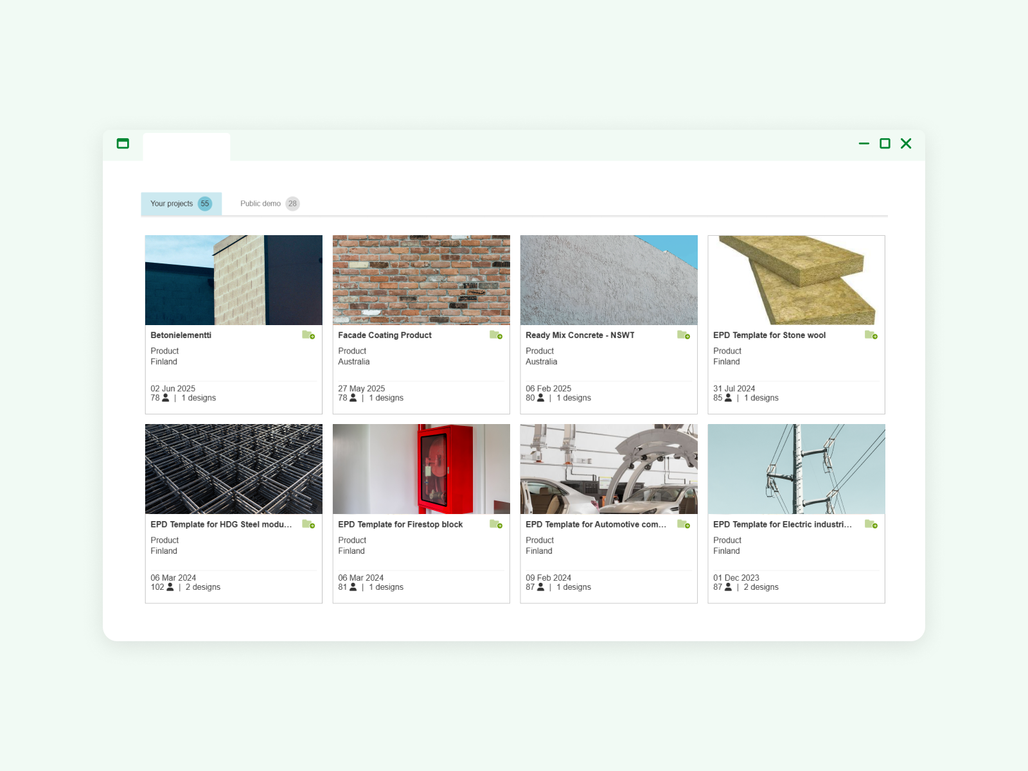Click the green window icon in title bar

point(123,143)
